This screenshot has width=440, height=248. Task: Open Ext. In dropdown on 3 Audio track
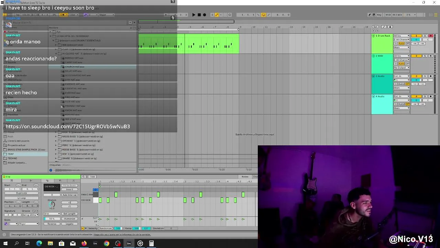(401, 76)
